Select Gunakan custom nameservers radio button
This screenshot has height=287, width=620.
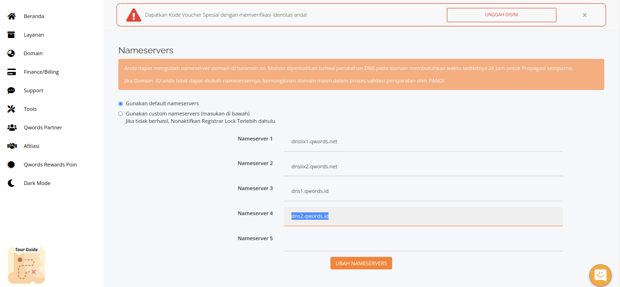coord(121,114)
